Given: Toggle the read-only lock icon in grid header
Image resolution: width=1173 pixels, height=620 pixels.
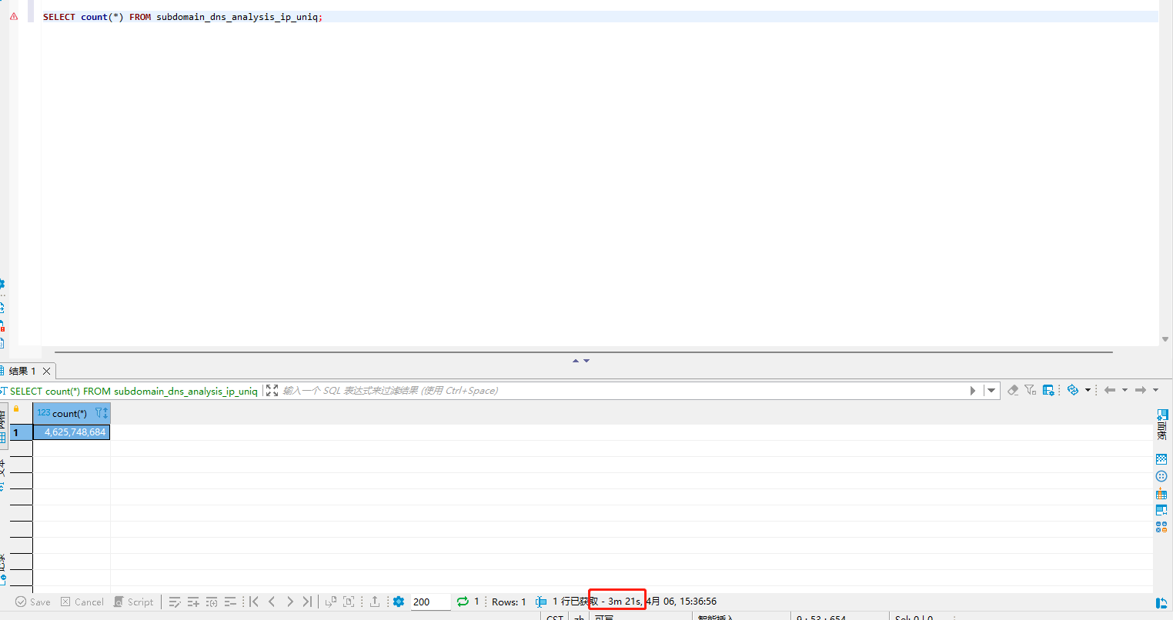Looking at the screenshot, I should [16, 410].
